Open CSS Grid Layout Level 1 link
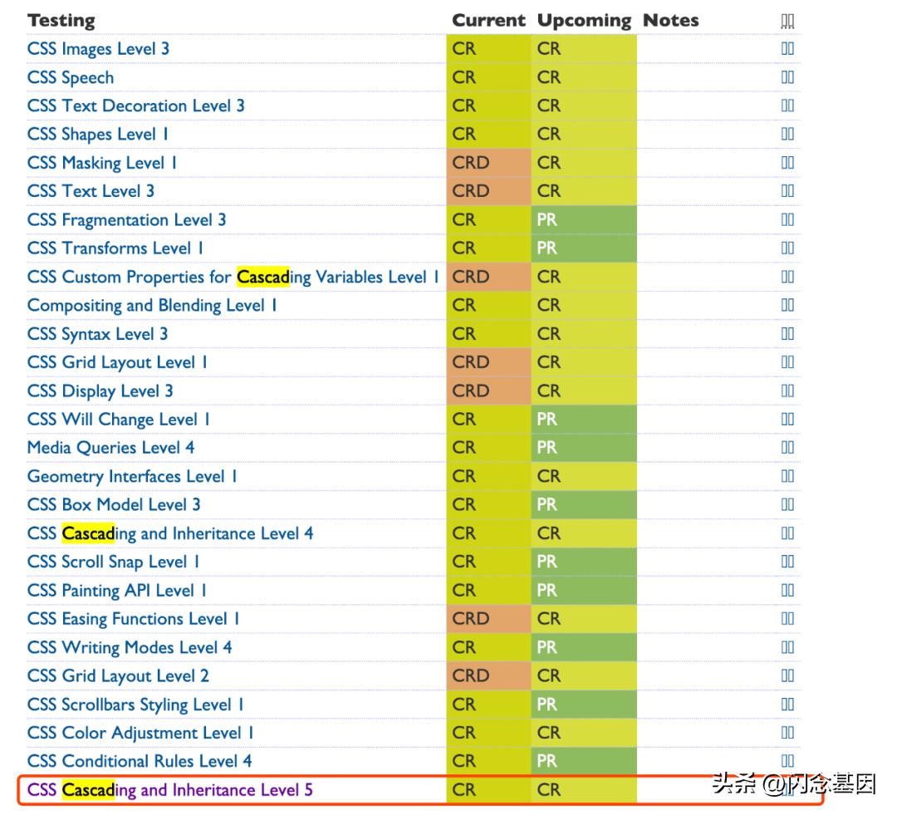The image size is (897, 815). click(117, 362)
